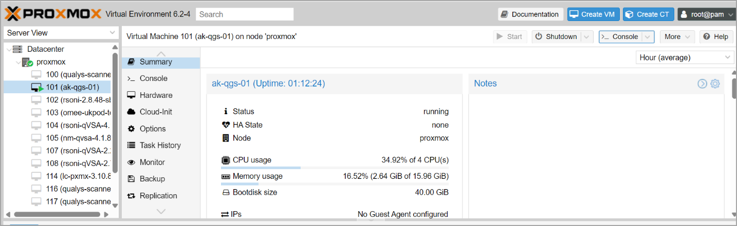Click Create CT button
Screen dimensions: 737x226
click(649, 14)
